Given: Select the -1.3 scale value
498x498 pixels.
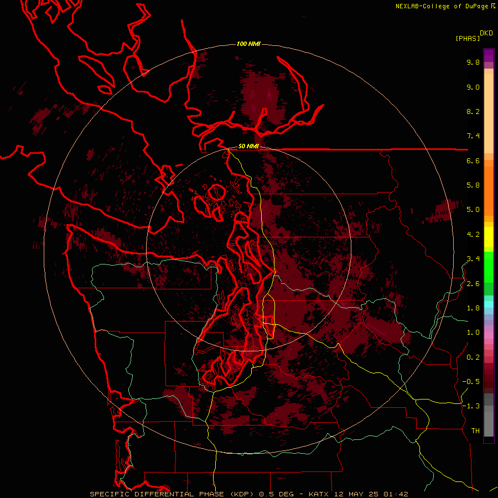Looking at the screenshot, I should point(471,406).
